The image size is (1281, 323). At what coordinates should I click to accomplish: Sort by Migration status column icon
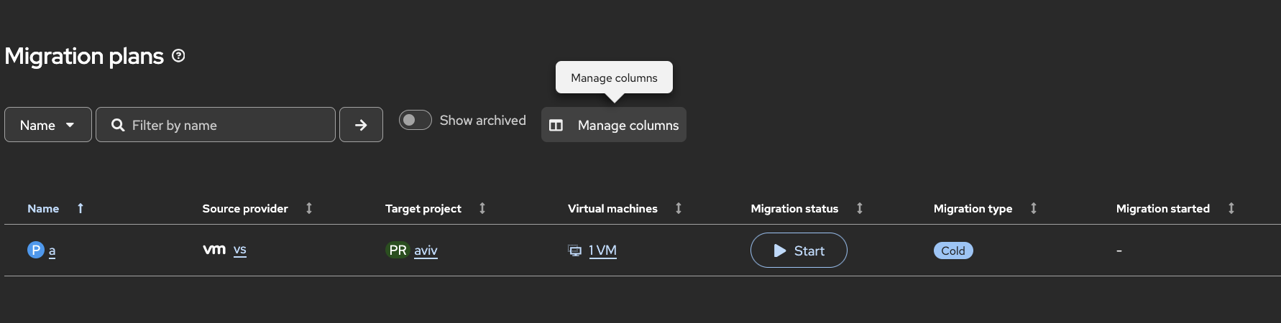click(x=860, y=208)
